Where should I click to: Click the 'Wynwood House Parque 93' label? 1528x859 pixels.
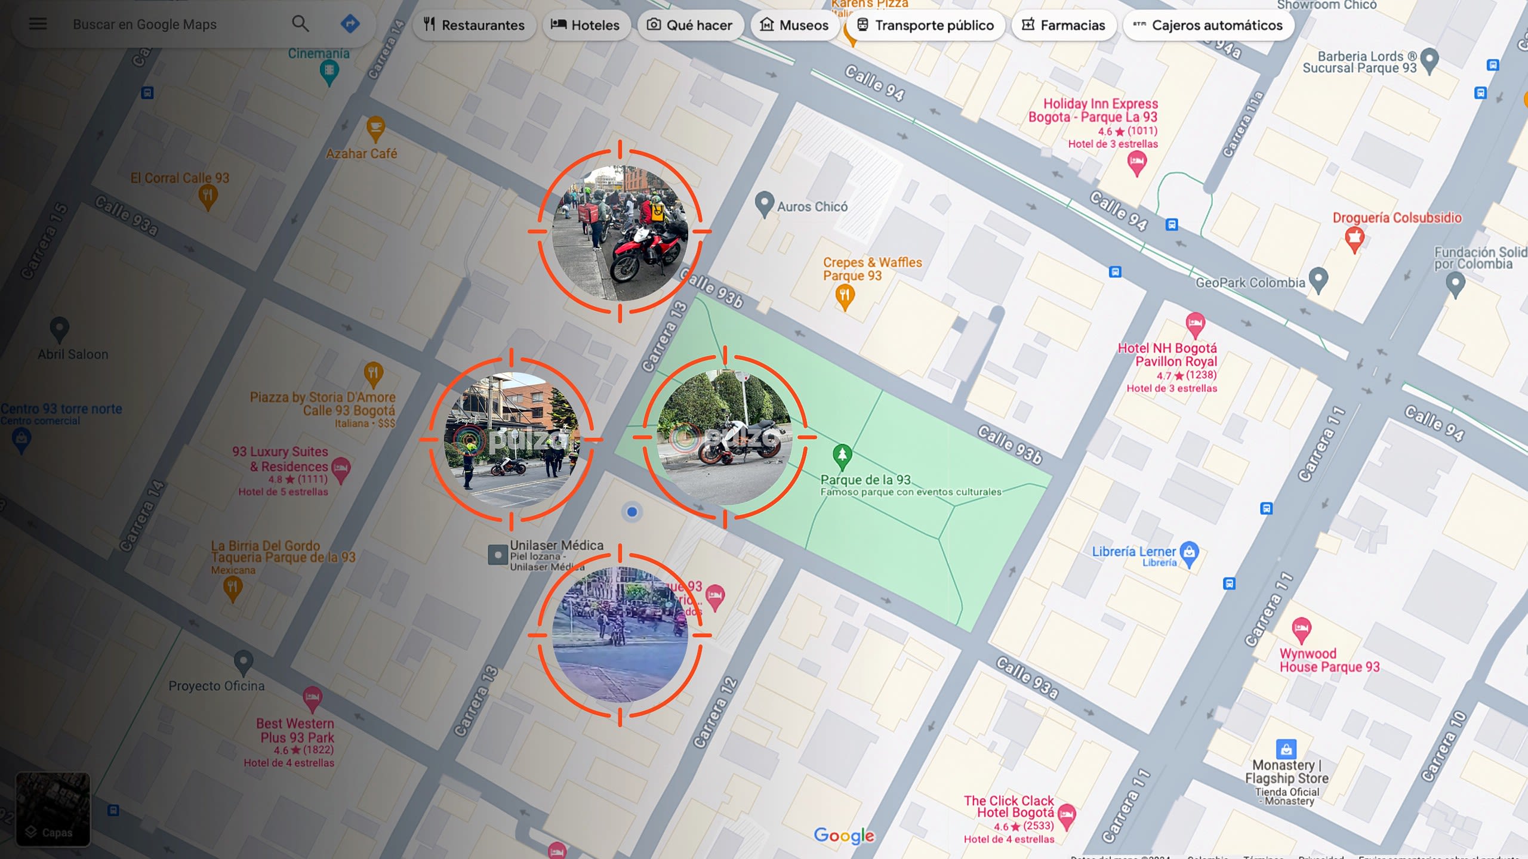point(1330,660)
